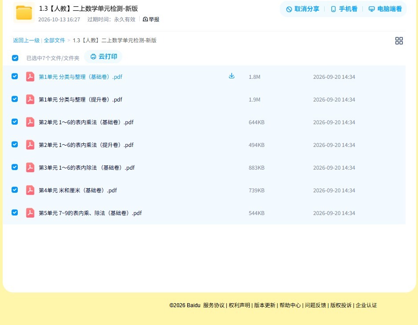418x325 pixels.
Task: Click ©2026 Baidu copyright text
Action: 185,305
